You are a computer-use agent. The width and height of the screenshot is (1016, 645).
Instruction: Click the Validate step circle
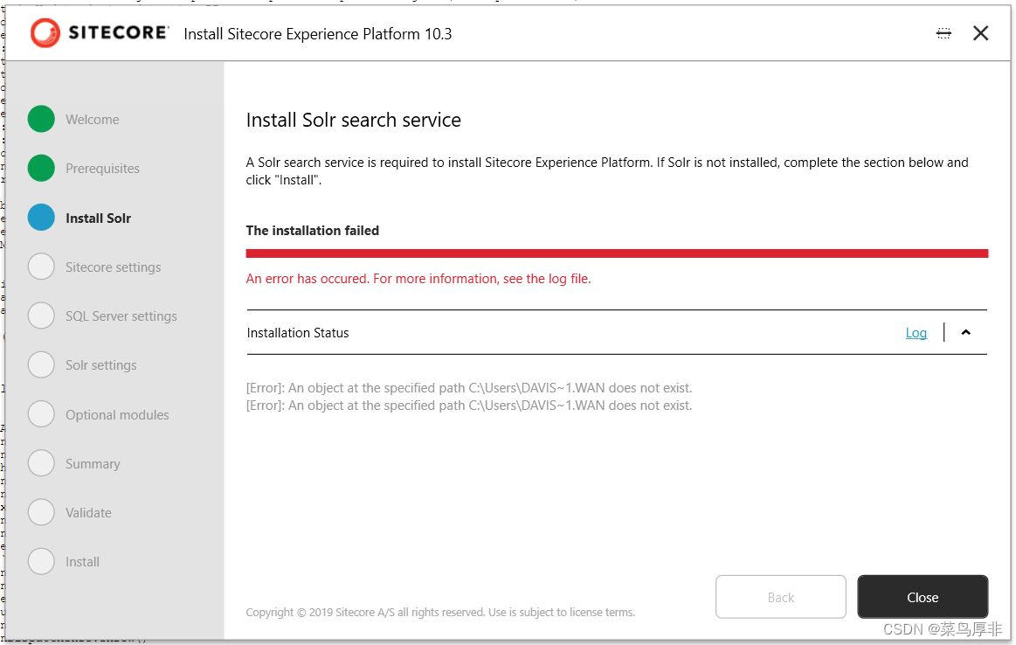(x=41, y=512)
